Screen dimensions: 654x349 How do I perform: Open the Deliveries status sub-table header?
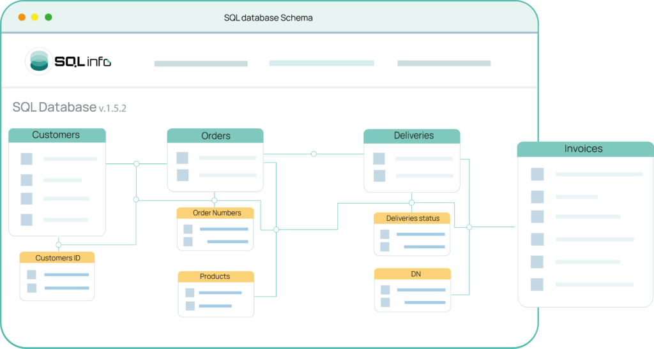(x=412, y=218)
